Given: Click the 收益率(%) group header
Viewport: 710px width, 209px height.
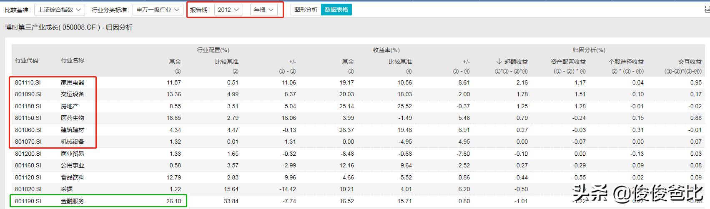Looking at the screenshot, I should click(x=386, y=50).
